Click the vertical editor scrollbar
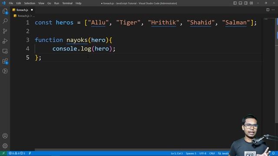The width and height of the screenshot is (278, 156). coord(276,71)
